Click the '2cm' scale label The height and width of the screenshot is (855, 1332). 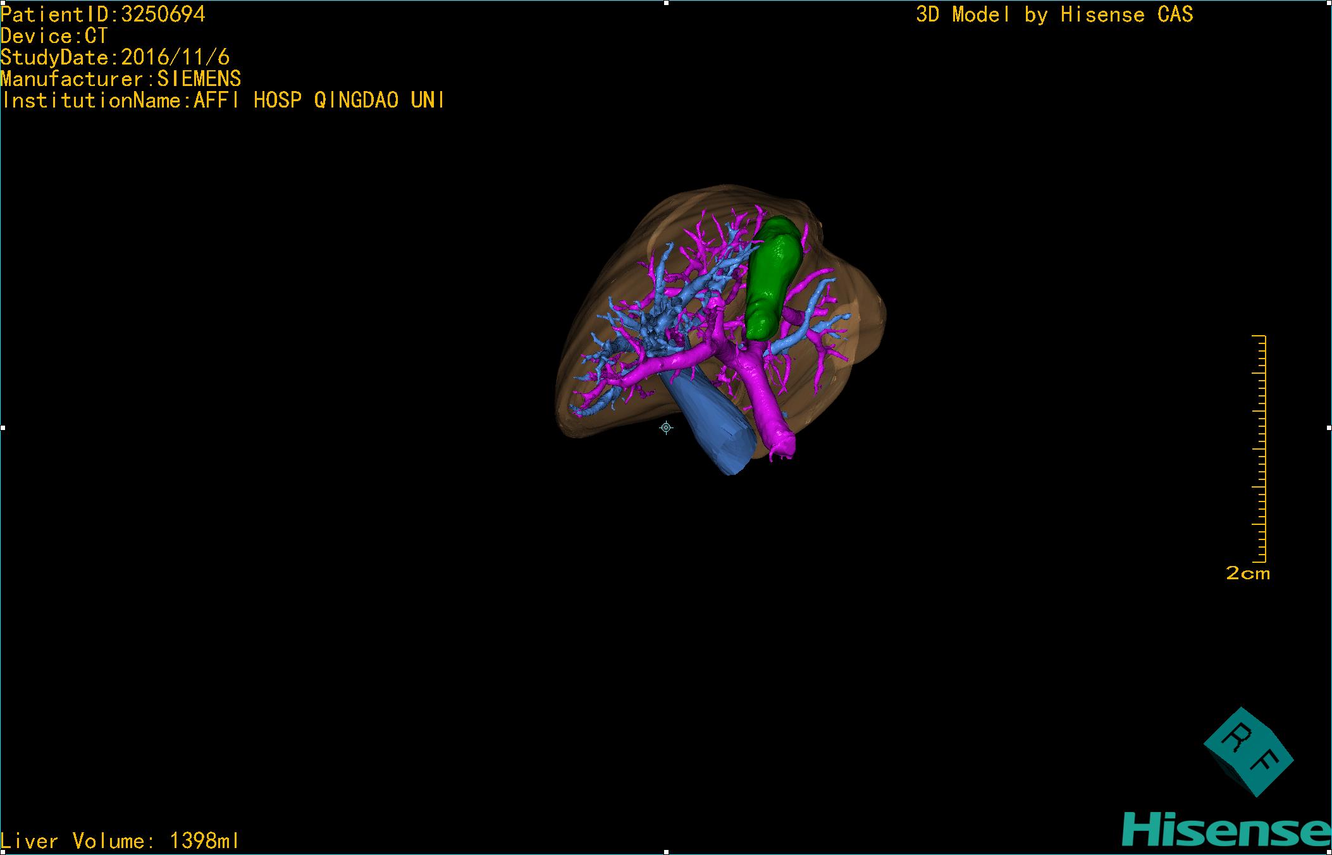(x=1247, y=574)
